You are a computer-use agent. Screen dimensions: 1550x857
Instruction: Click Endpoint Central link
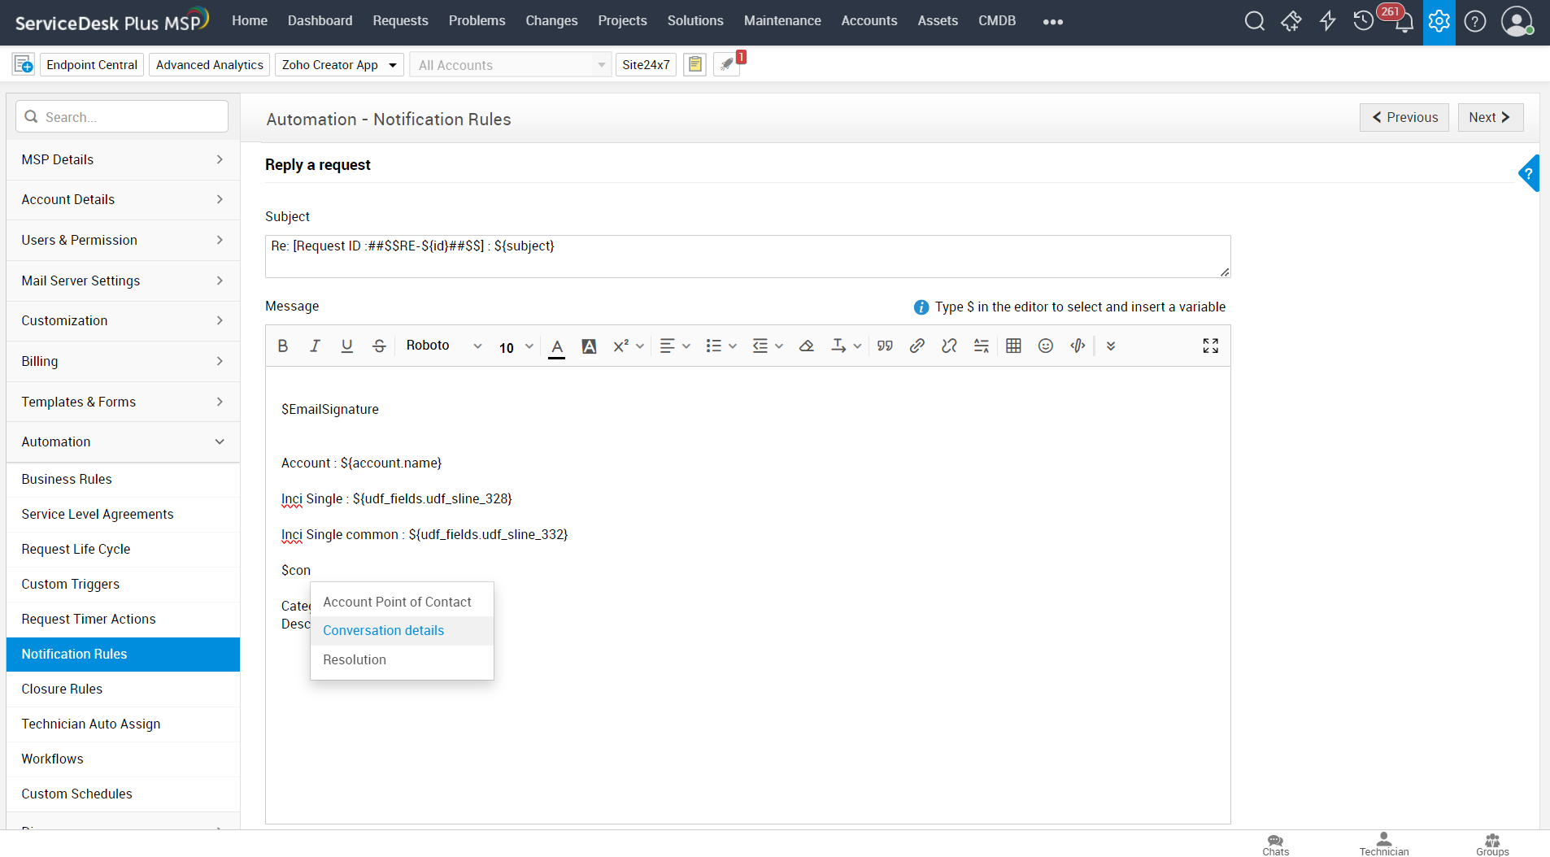coord(92,65)
